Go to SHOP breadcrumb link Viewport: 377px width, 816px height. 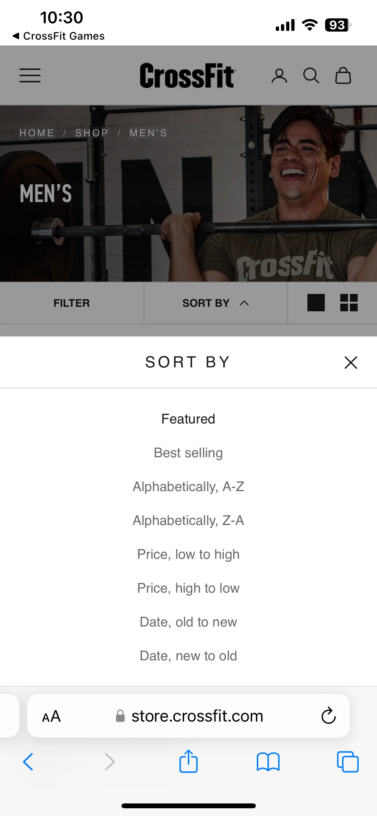point(92,133)
